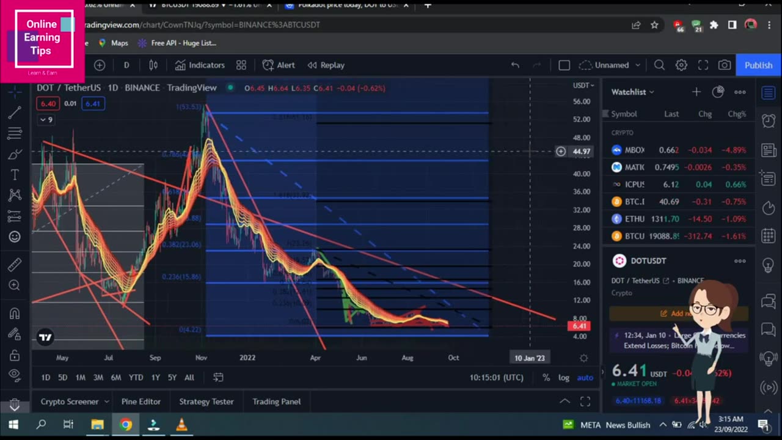Screen dimensions: 782x440
Task: Open the Trading Panel tab
Action: [277, 402]
